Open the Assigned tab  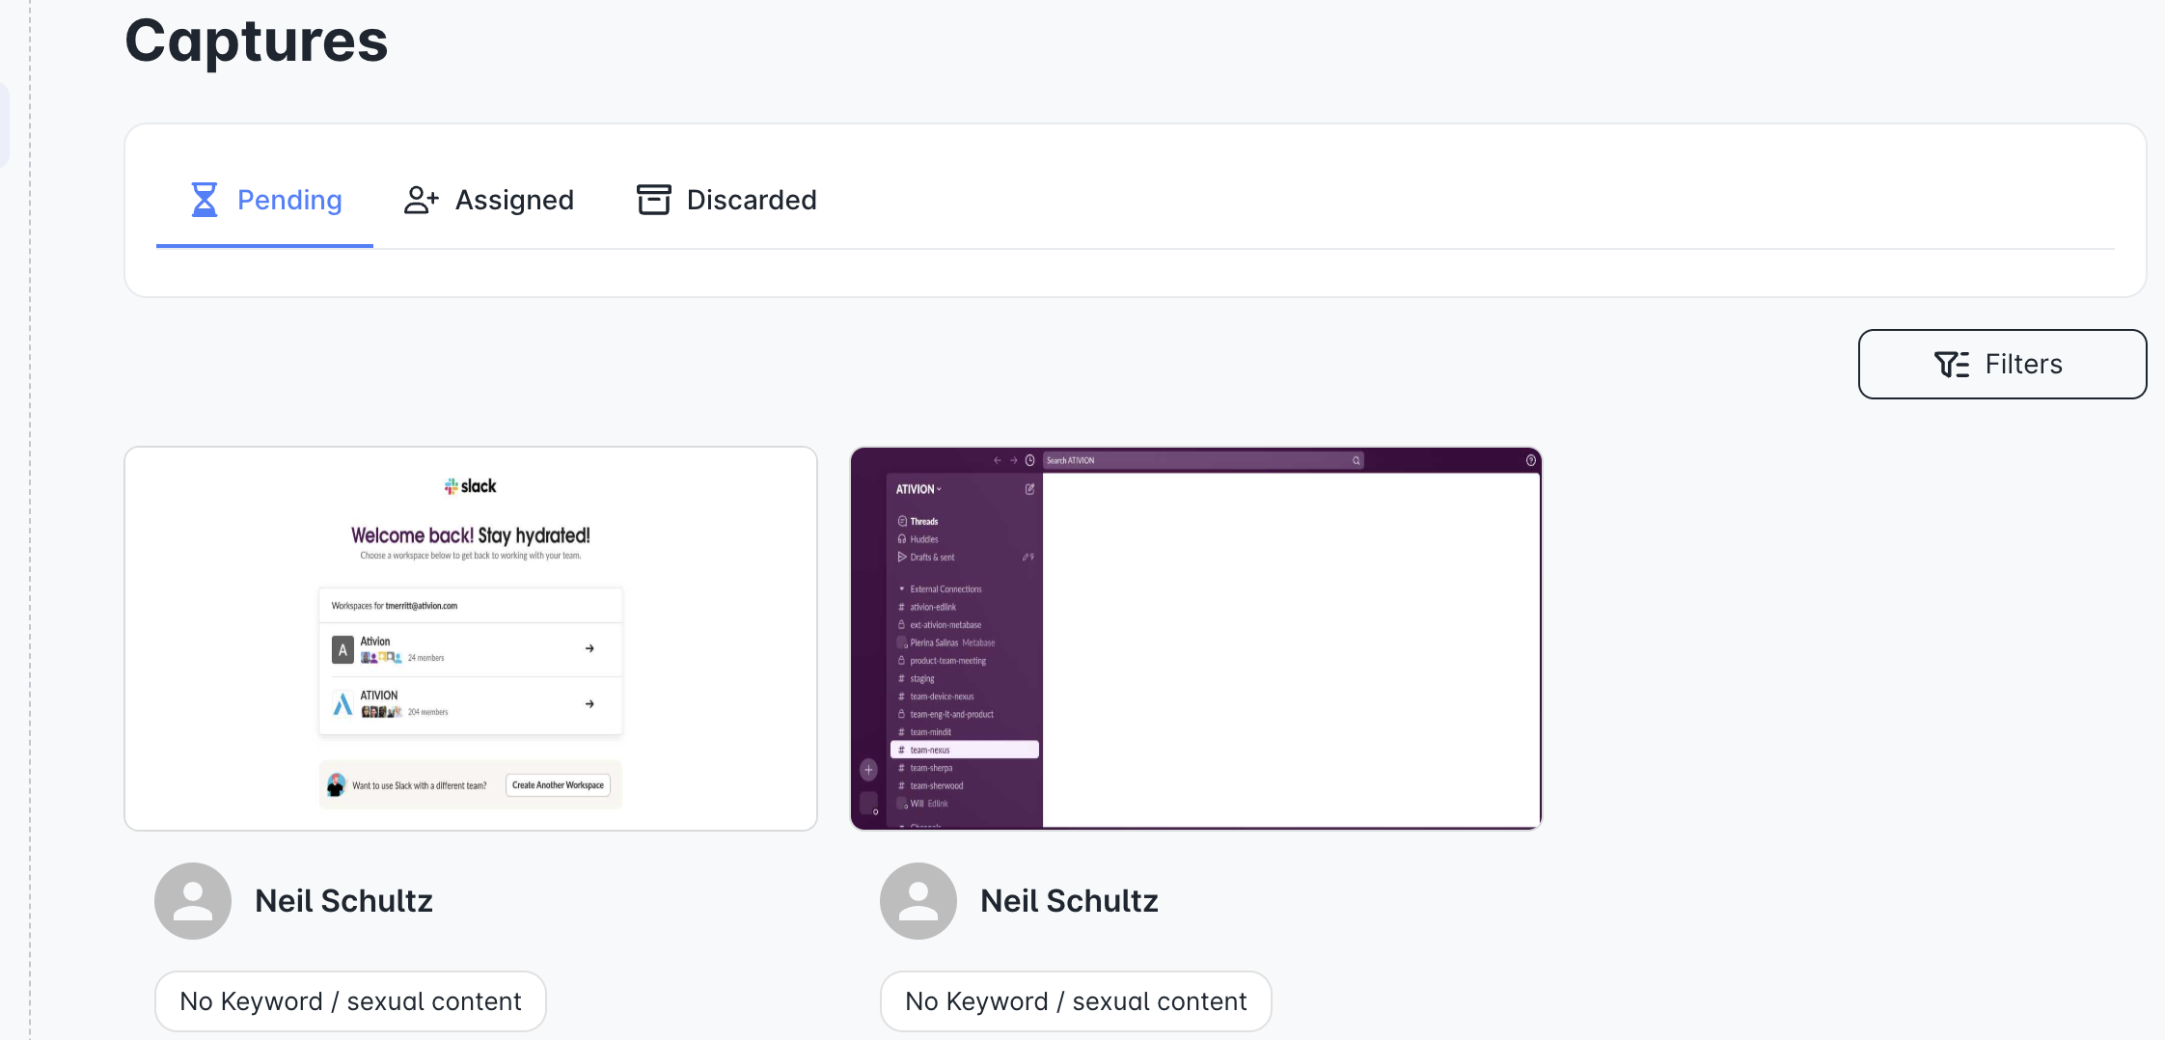[x=488, y=200]
